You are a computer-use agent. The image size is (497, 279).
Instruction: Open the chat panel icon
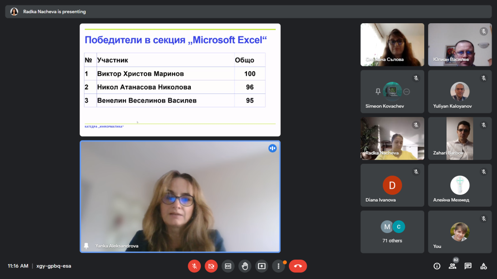[x=468, y=266]
